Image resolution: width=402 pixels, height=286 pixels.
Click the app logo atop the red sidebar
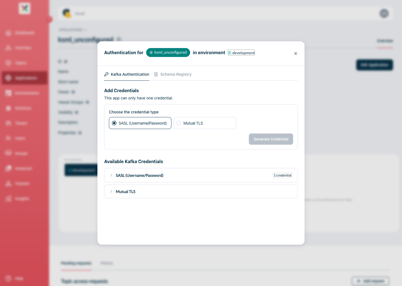tap(25, 8)
